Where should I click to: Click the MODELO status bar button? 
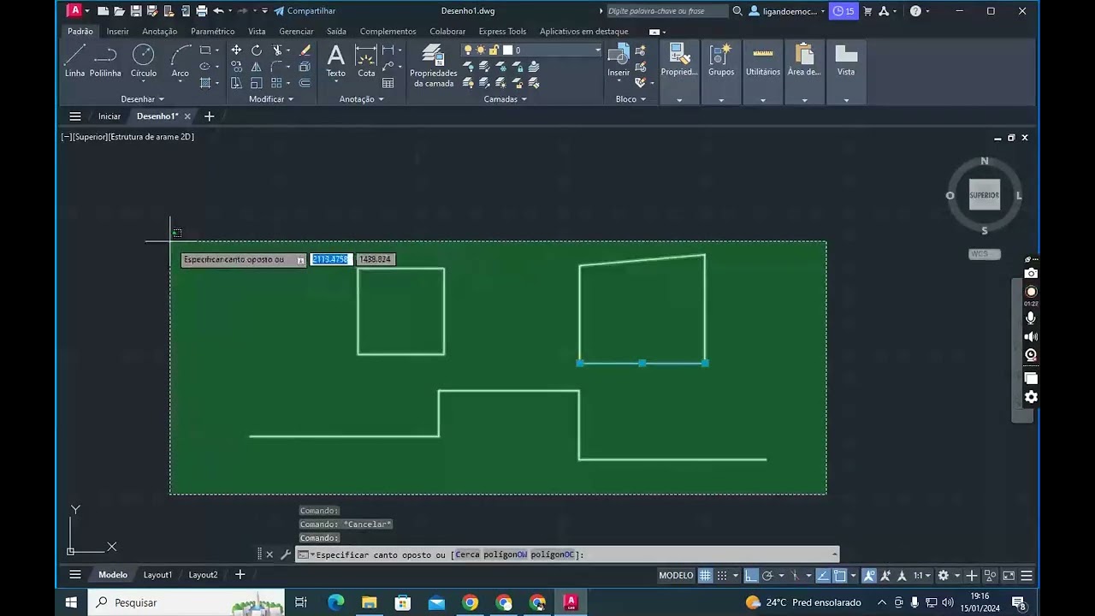tap(676, 576)
